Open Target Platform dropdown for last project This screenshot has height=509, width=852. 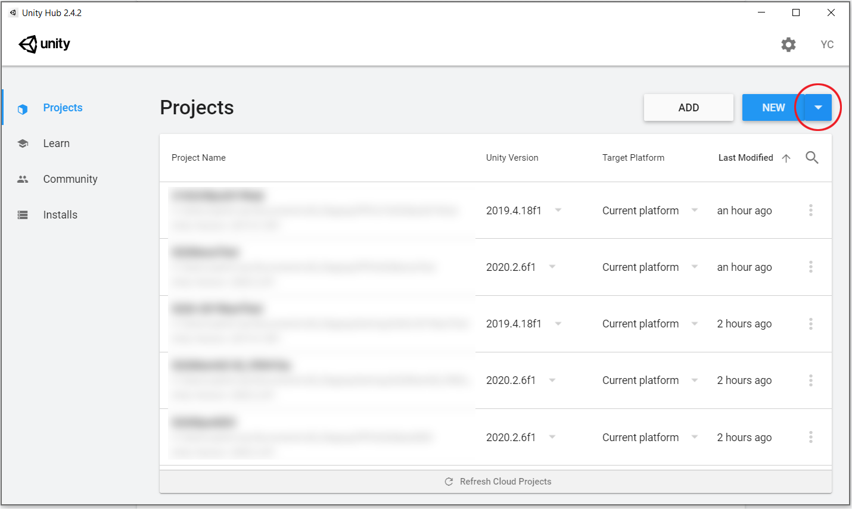tap(695, 437)
